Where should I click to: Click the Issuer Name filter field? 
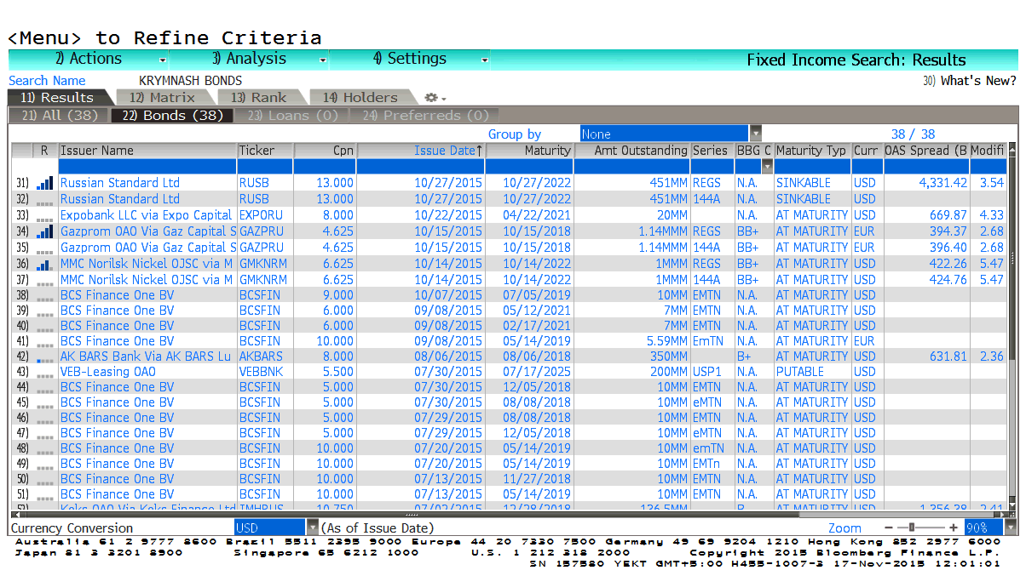147,167
